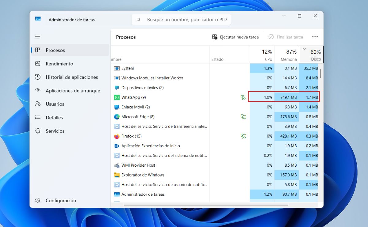
Task: Open the hamburger navigation menu
Action: [x=38, y=36]
